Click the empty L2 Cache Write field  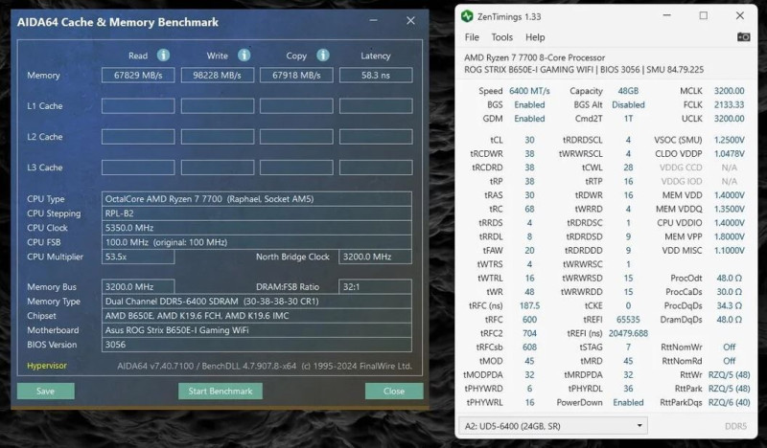pyautogui.click(x=218, y=137)
